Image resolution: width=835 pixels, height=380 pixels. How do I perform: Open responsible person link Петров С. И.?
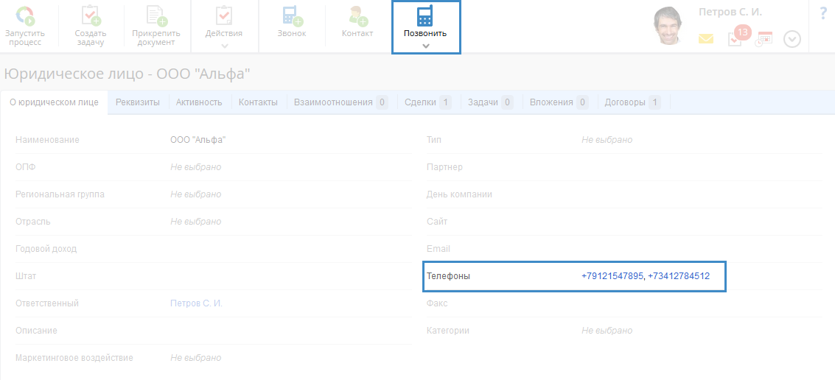[x=196, y=303]
